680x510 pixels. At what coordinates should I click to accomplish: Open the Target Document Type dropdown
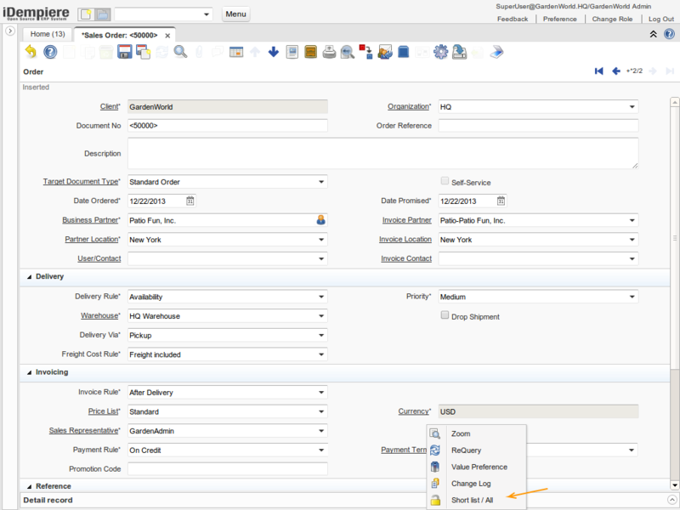pyautogui.click(x=321, y=181)
